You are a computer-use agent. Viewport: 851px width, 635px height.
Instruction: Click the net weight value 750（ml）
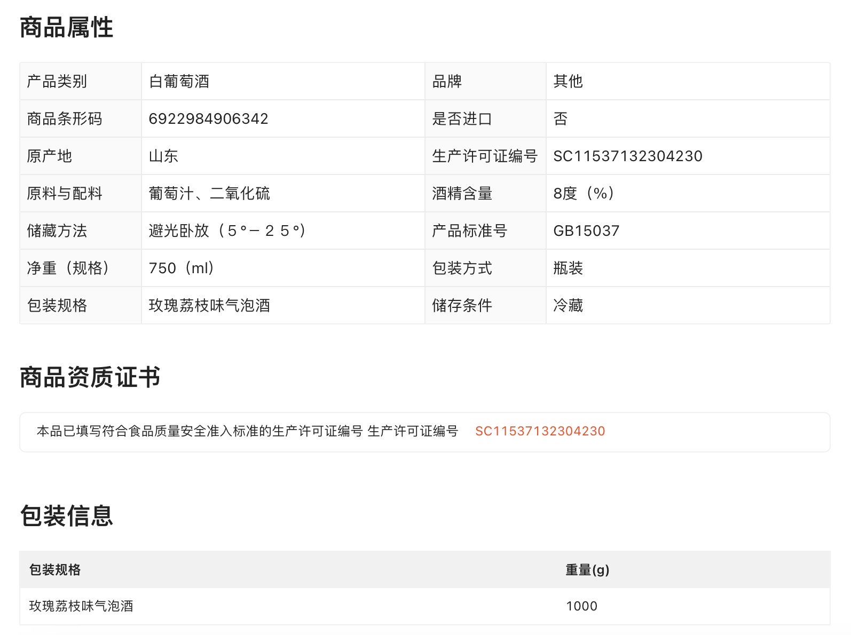tap(182, 268)
